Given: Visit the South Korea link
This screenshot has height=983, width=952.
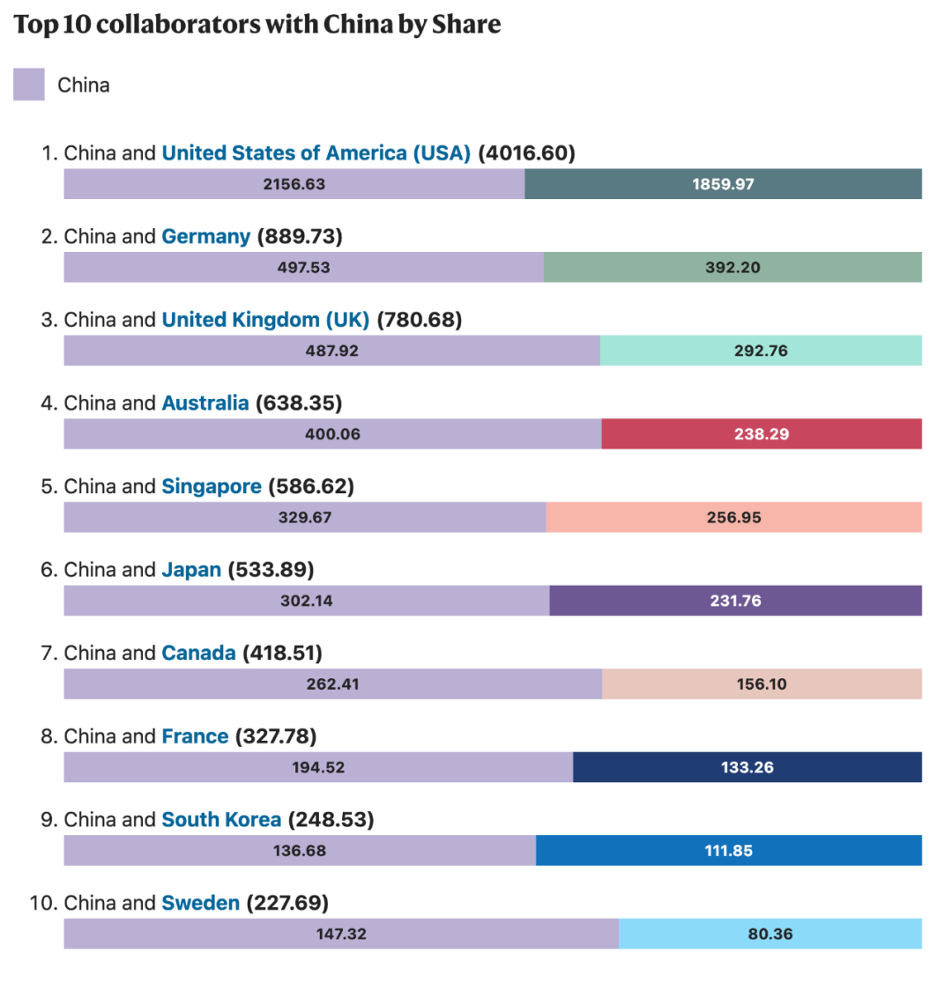Looking at the screenshot, I should pos(221,820).
